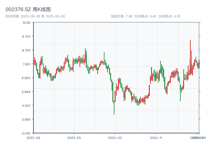
Task: Click the 2023-05 x-axis date label
Action: click(x=74, y=138)
